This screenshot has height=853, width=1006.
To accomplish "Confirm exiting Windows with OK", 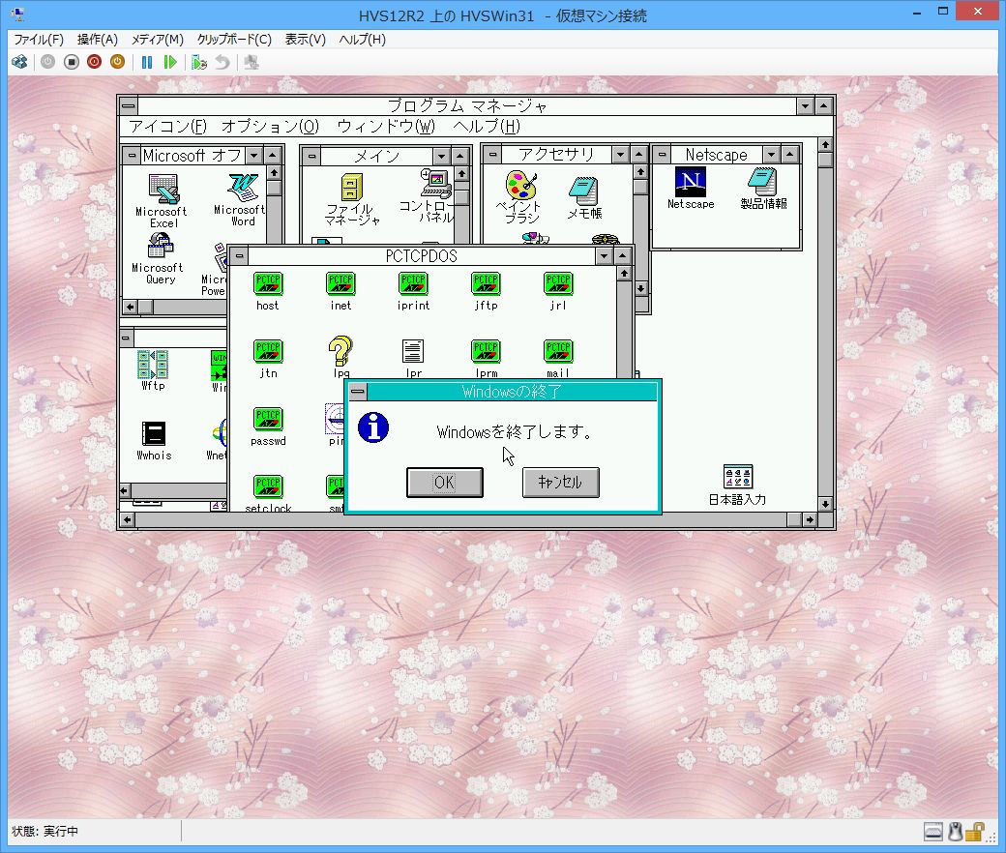I will [445, 483].
